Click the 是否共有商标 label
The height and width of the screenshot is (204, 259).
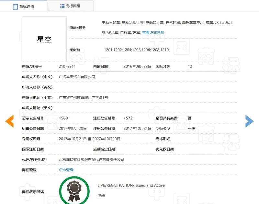(166, 118)
